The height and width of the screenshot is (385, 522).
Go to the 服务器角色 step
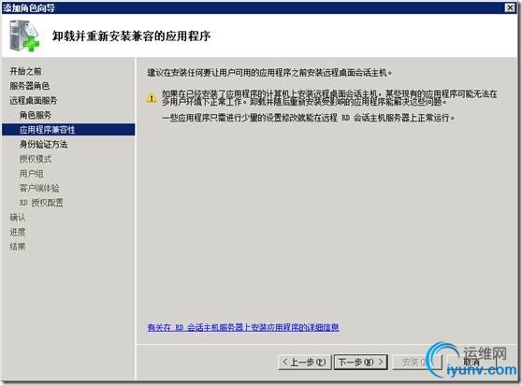pos(30,86)
